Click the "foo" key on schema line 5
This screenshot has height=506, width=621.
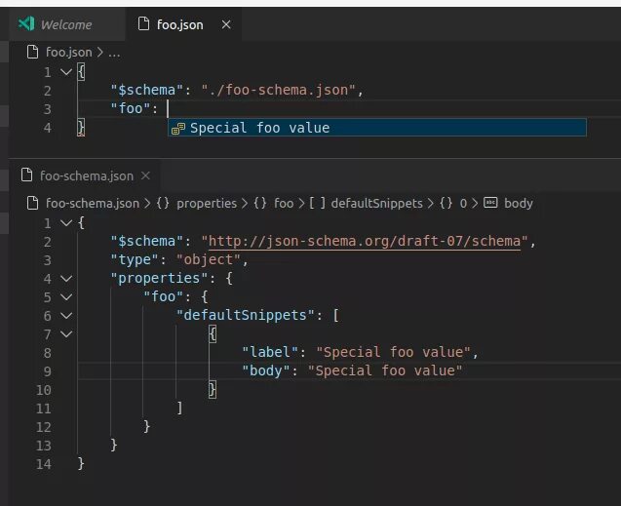(163, 297)
